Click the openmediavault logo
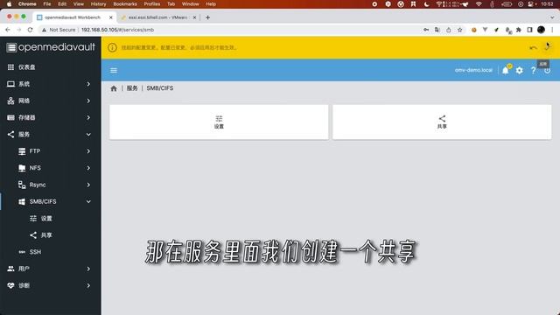Image resolution: width=560 pixels, height=315 pixels. pos(51,47)
